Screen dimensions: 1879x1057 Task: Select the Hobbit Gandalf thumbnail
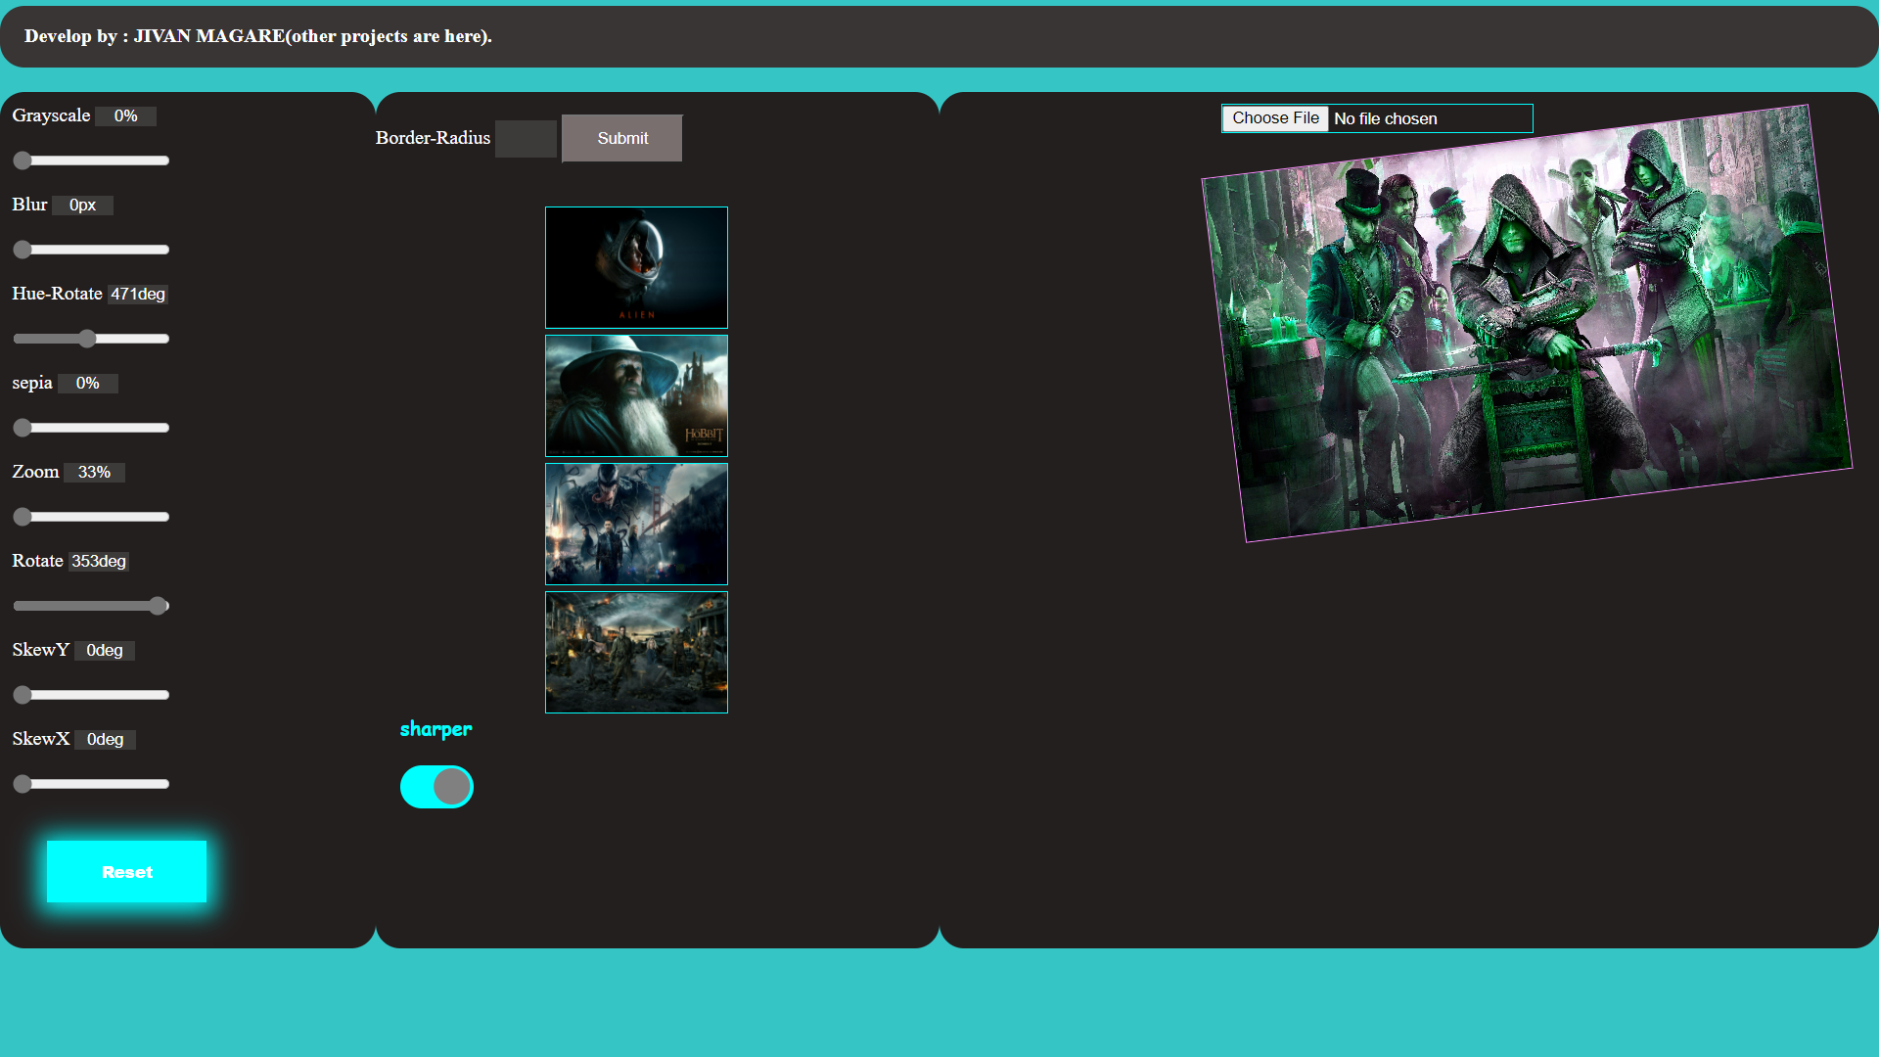pos(636,395)
